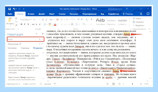Click the Заменить replace button
Screen dimensions: 158x92
click(138, 22)
